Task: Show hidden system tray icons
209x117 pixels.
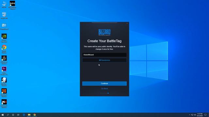Action: [190, 115]
